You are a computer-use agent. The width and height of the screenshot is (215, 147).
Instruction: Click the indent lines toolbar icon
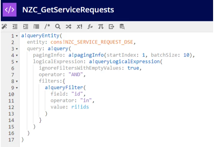click(26, 26)
